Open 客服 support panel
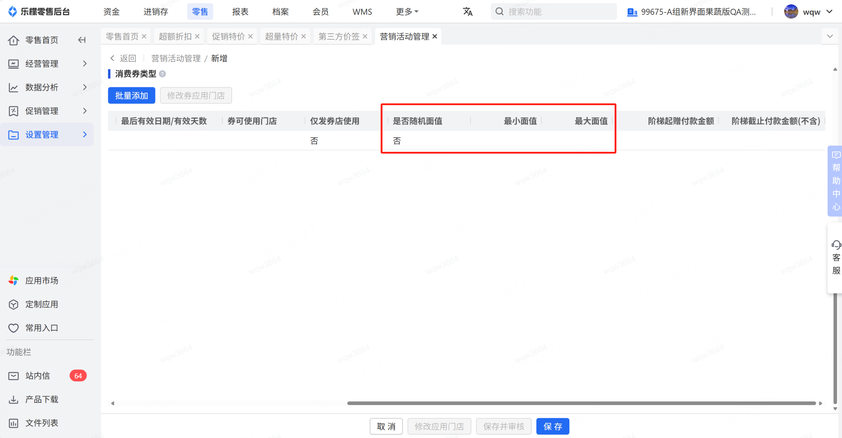 pos(835,258)
